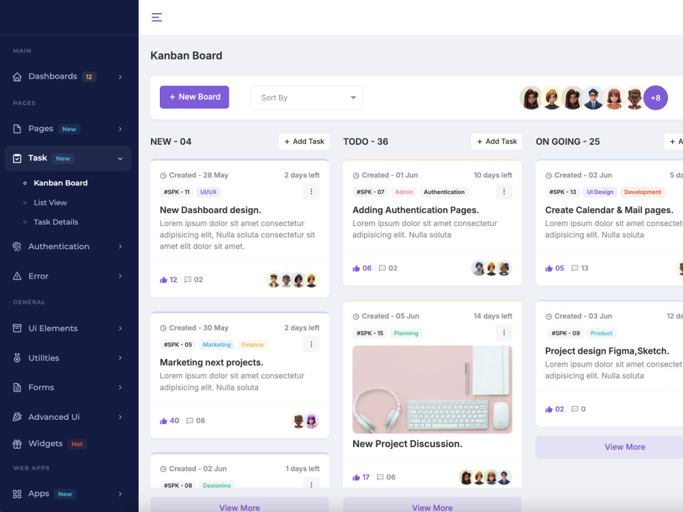Click the Admin tag on #SPK - 07
Image resolution: width=683 pixels, height=512 pixels.
click(x=404, y=192)
